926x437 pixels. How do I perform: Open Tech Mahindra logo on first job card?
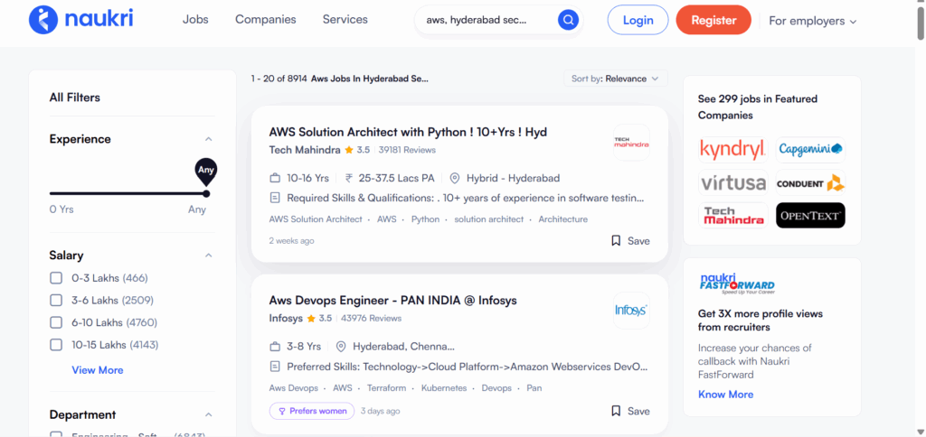click(x=631, y=142)
